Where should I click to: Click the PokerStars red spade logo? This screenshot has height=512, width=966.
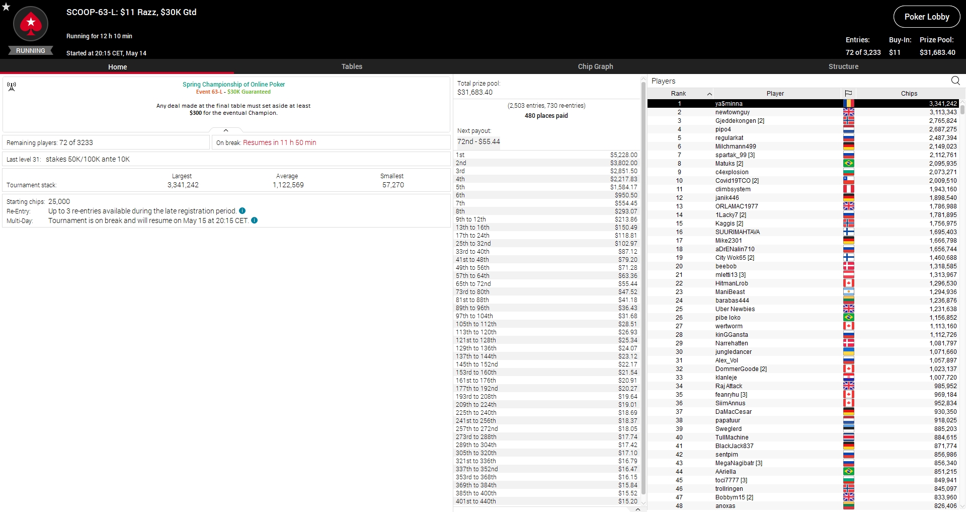click(x=31, y=24)
